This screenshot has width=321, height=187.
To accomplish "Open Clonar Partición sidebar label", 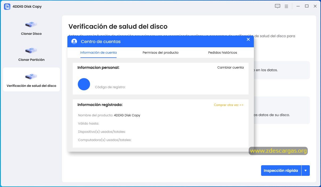I will click(x=31, y=60).
